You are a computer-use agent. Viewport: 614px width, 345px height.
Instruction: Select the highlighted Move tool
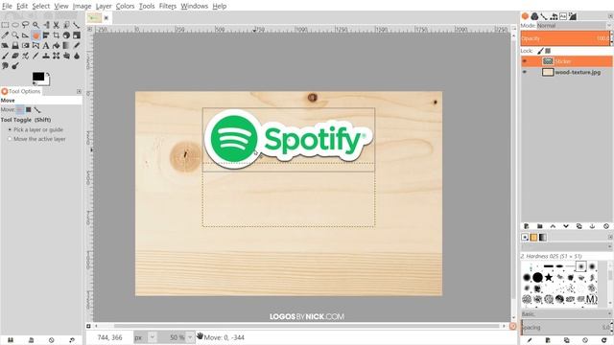click(x=35, y=35)
